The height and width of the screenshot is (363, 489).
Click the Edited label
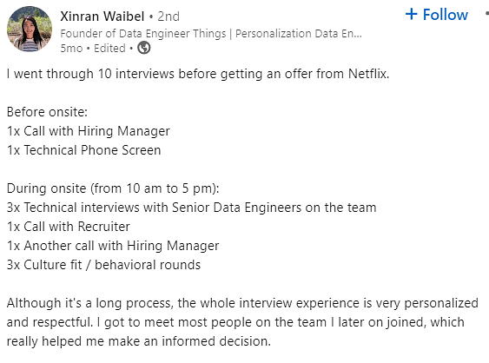tap(109, 49)
